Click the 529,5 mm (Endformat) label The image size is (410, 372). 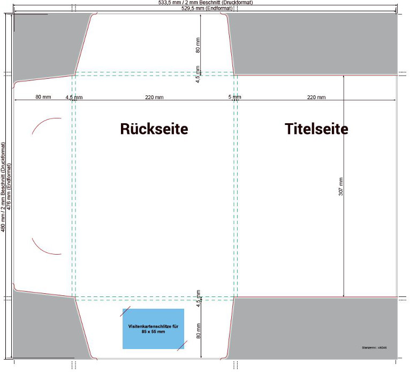point(206,9)
